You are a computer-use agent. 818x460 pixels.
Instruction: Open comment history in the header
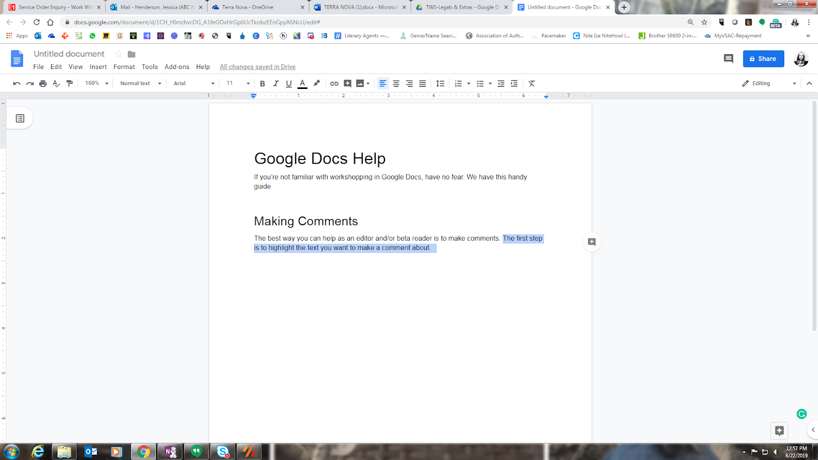click(729, 59)
